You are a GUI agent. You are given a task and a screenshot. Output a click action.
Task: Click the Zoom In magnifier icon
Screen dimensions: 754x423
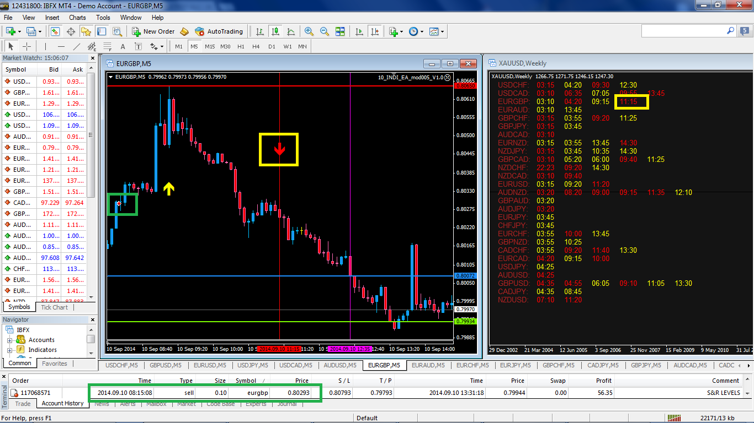coord(309,31)
